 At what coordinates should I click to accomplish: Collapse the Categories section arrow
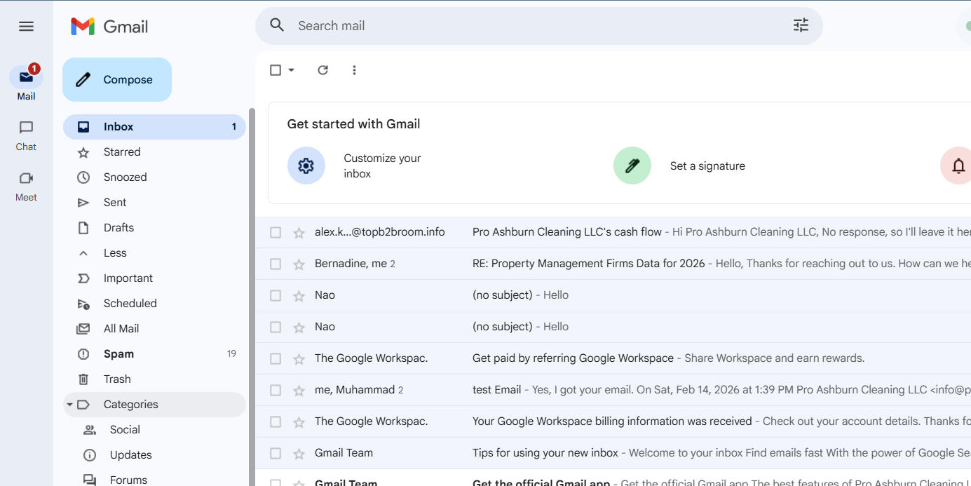69,405
